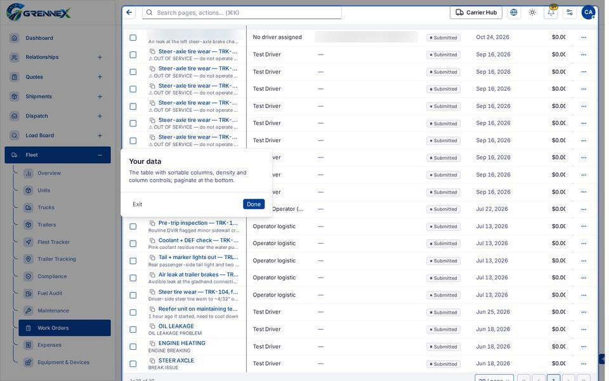Screen dimensions: 609x381
Task: Toggle the sun theme icon
Action: (x=532, y=13)
